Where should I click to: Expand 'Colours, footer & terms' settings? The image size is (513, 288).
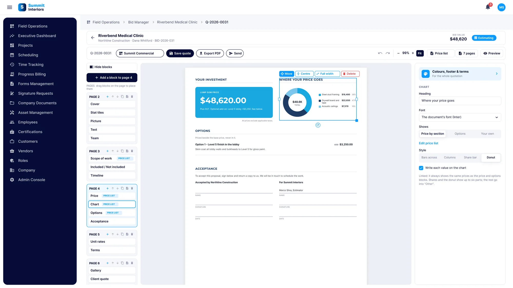click(460, 74)
